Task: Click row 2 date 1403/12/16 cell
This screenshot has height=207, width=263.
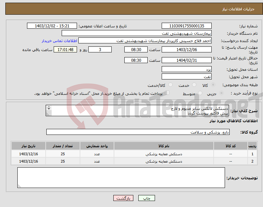Action: pos(29,161)
